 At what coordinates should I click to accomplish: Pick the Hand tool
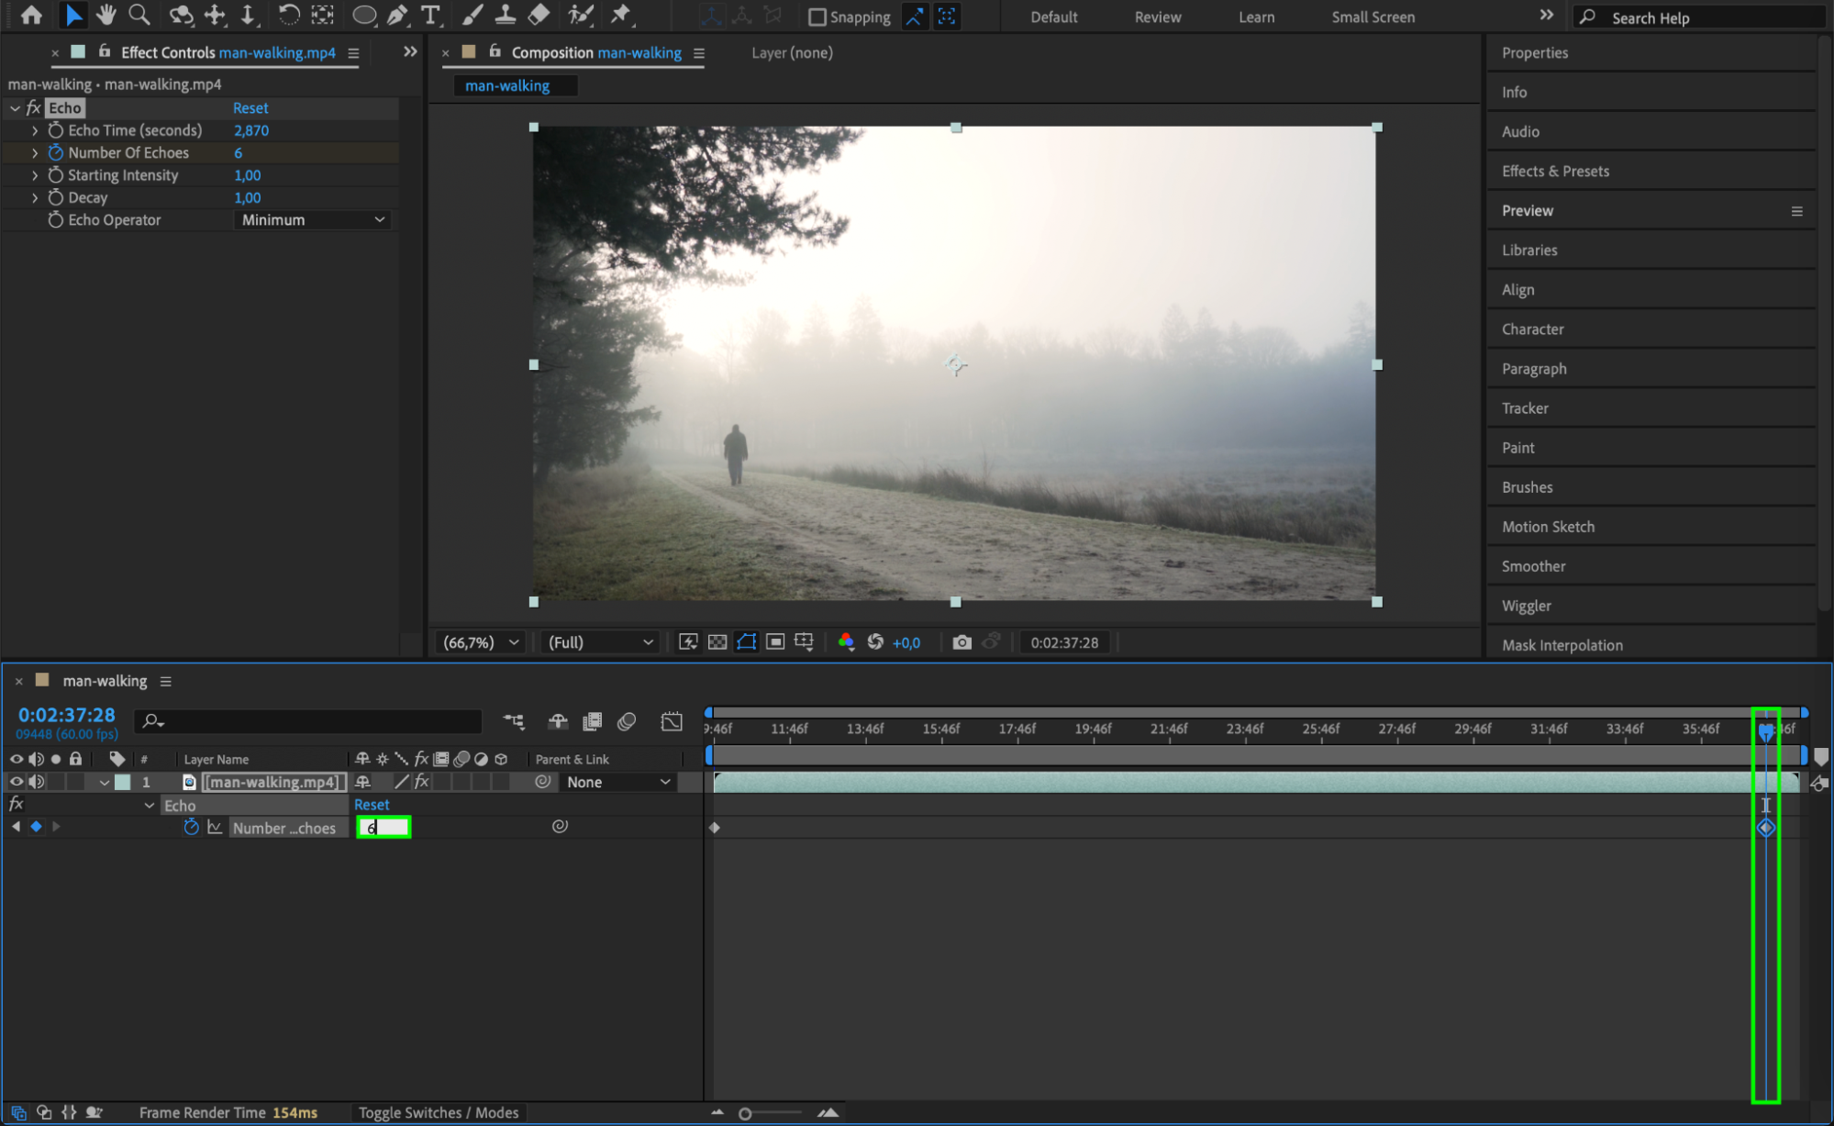106,15
